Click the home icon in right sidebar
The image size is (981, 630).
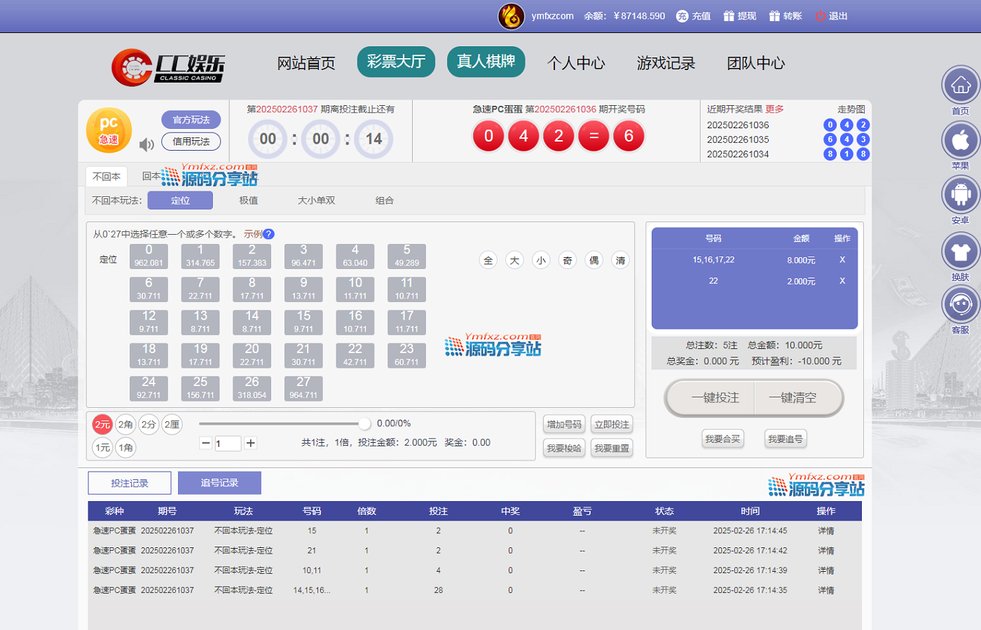(x=960, y=85)
